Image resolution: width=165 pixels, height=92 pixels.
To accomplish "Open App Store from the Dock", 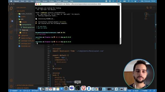I will pos(61,89).
